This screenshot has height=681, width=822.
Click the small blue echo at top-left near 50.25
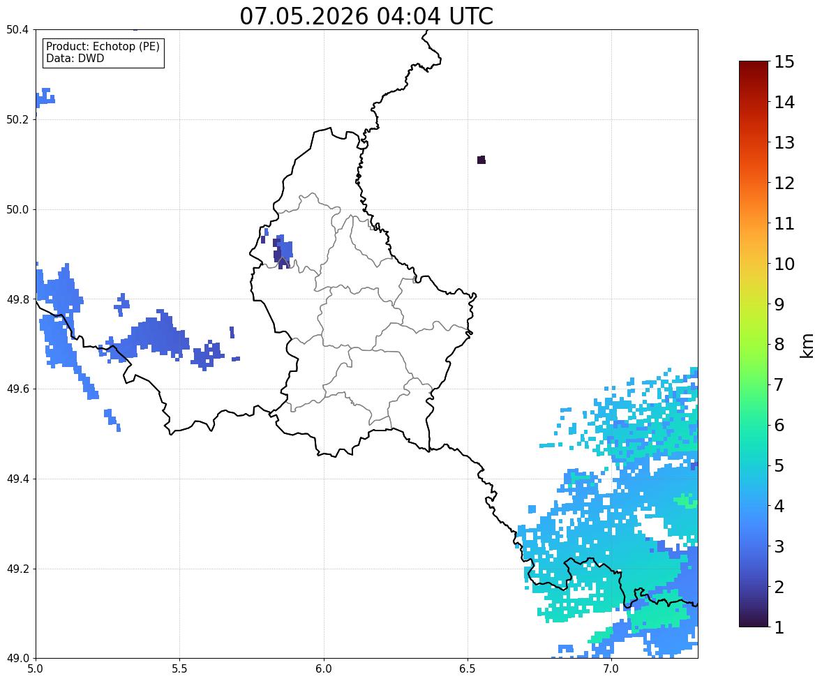click(x=45, y=98)
